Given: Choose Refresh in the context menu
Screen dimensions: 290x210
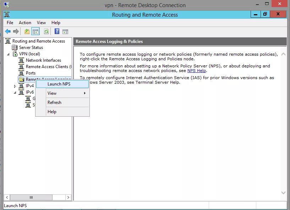Looking at the screenshot, I should click(x=62, y=103).
